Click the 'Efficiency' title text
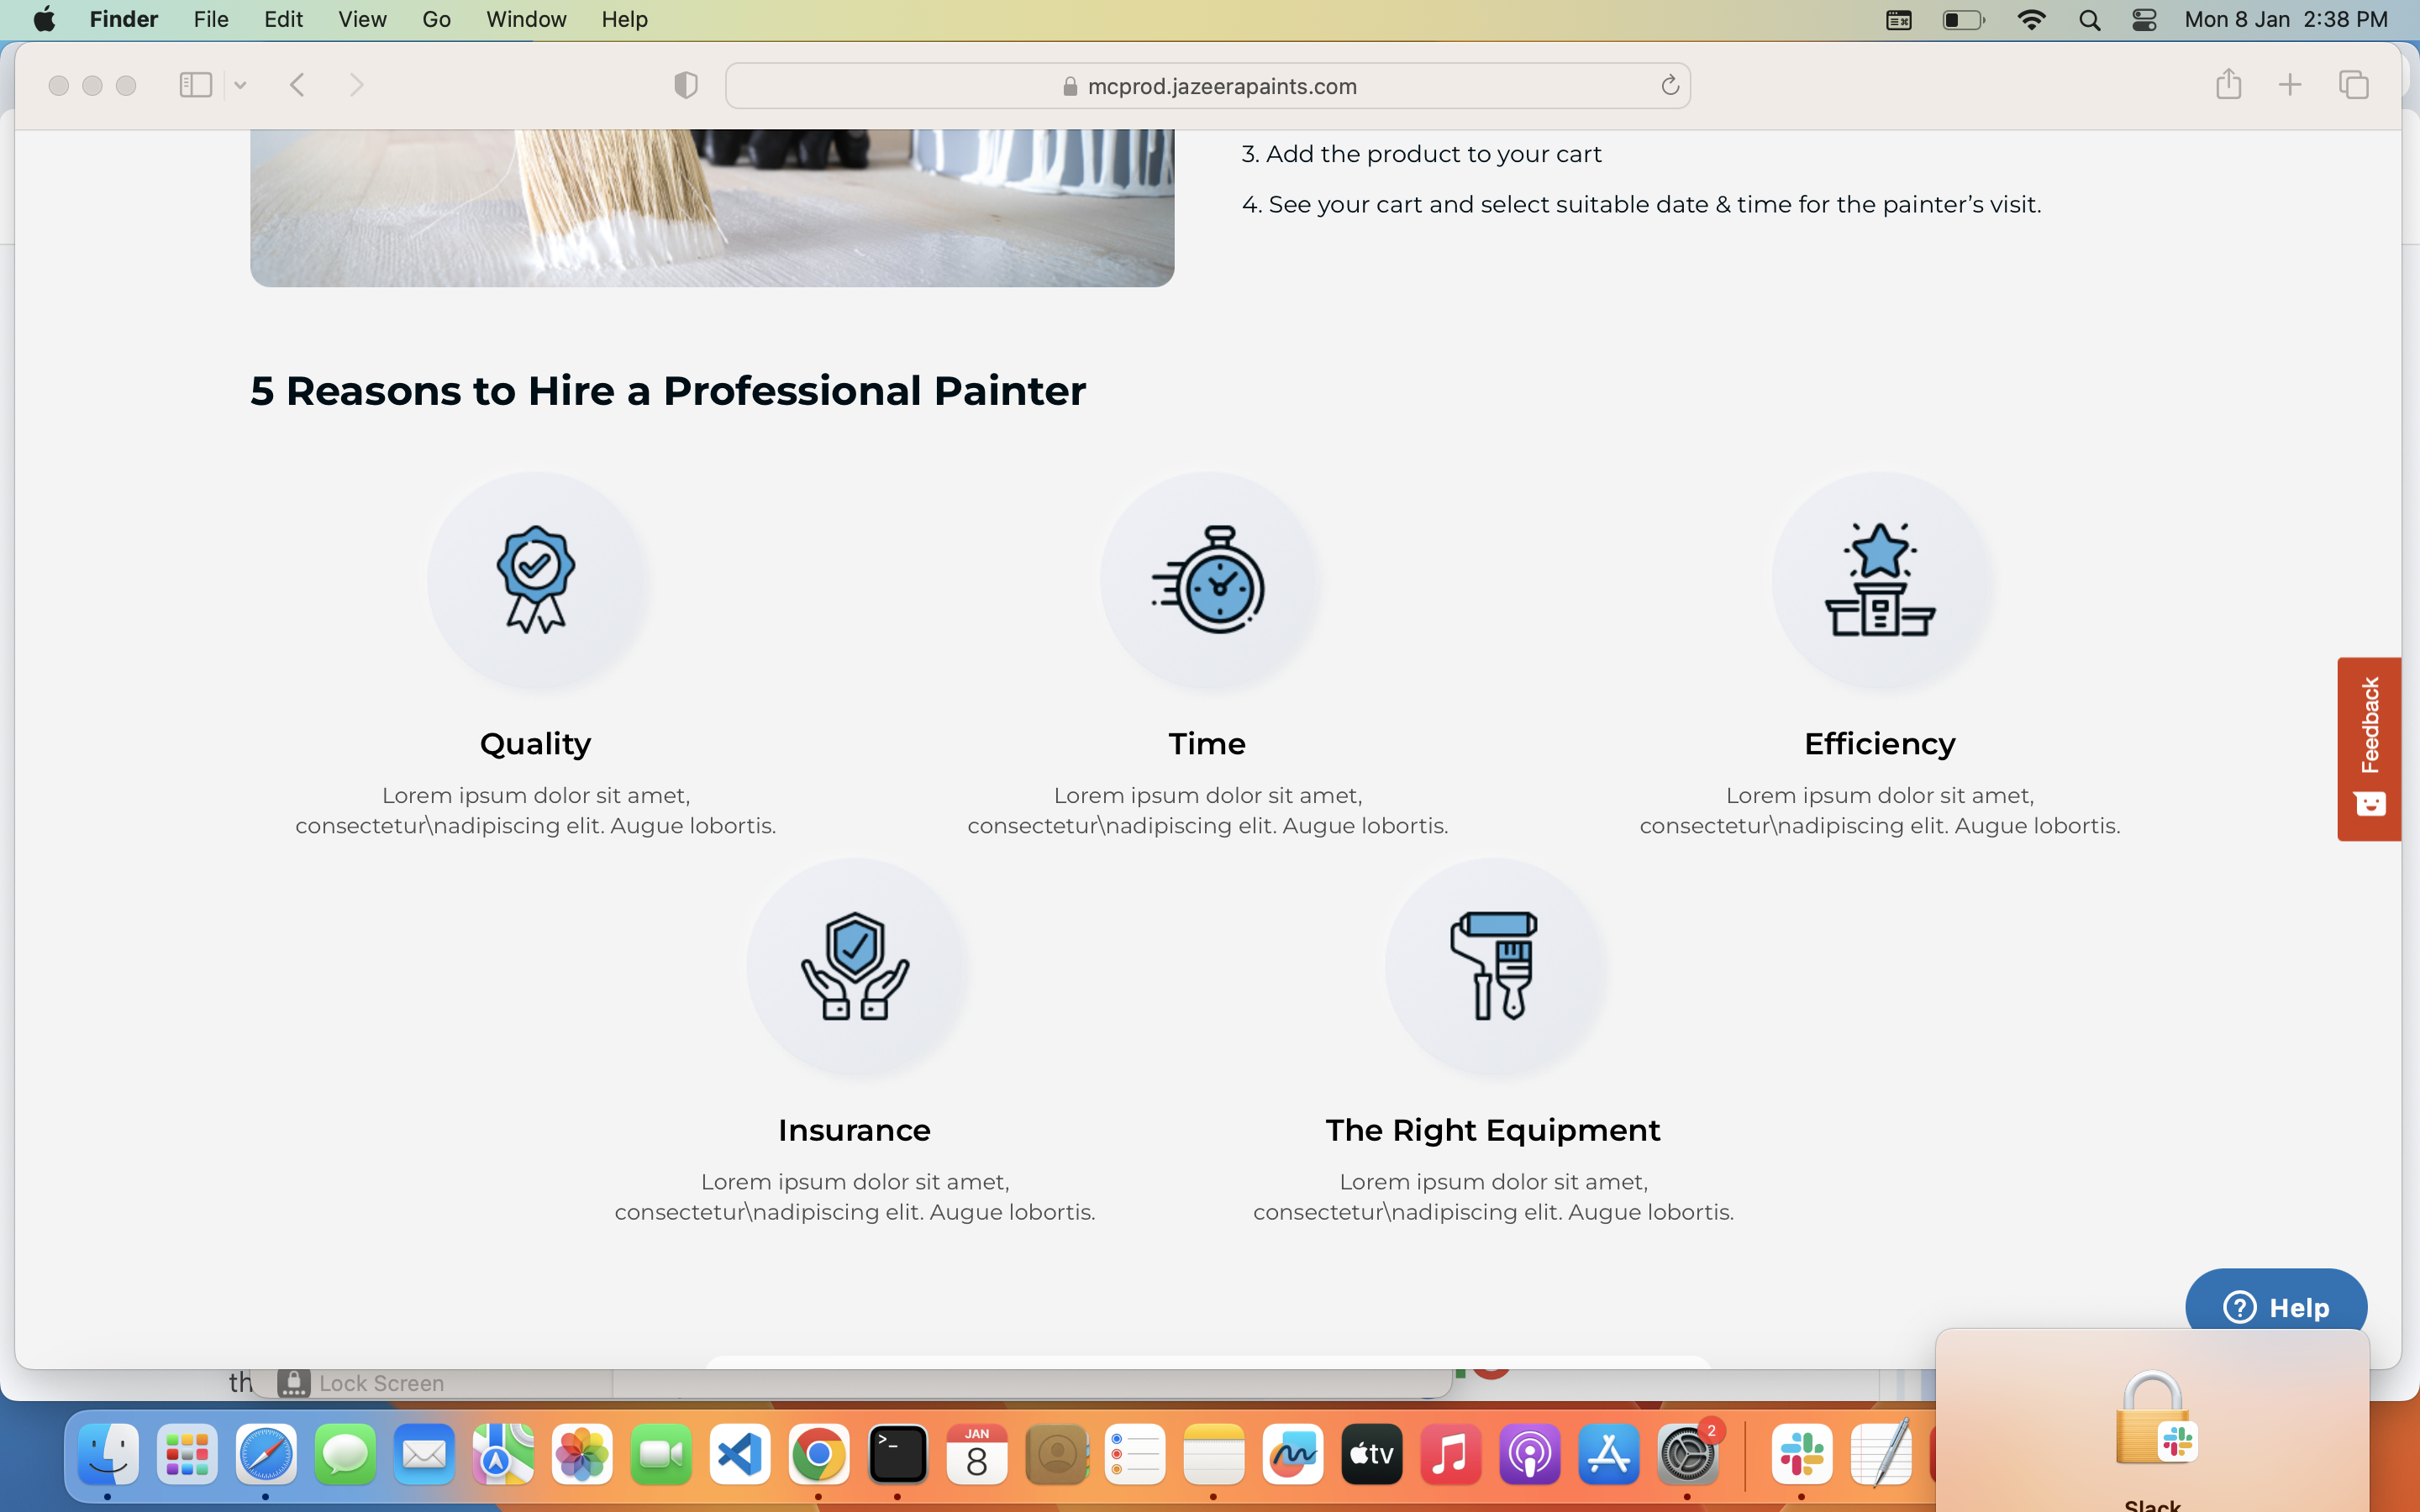2420x1512 pixels. (x=1880, y=744)
